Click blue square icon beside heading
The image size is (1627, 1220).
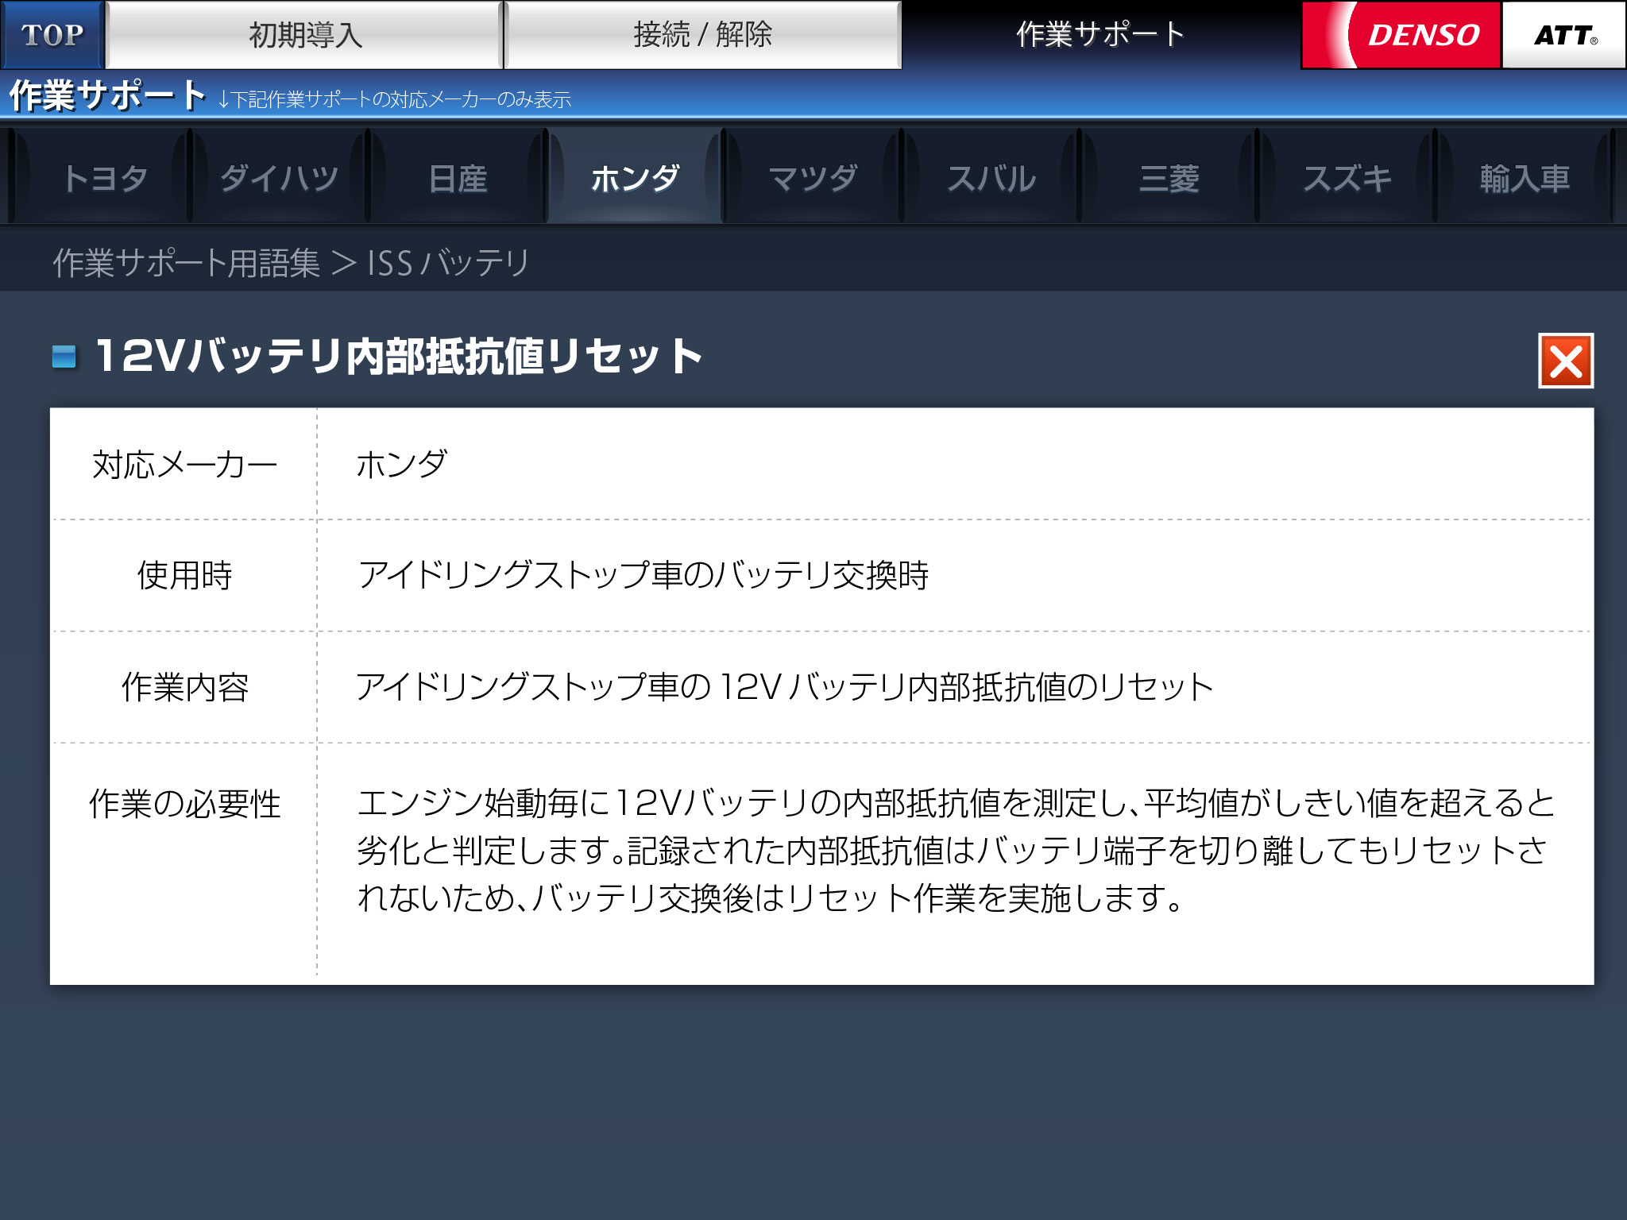tap(64, 357)
